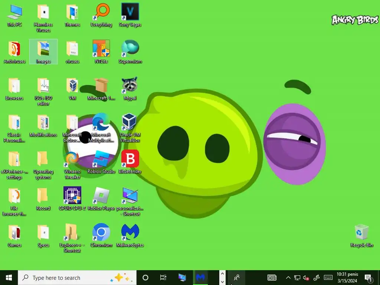Viewport: 380px width, 285px height.
Task: Launch Oracle VM VirtualBox
Action: coord(130,128)
